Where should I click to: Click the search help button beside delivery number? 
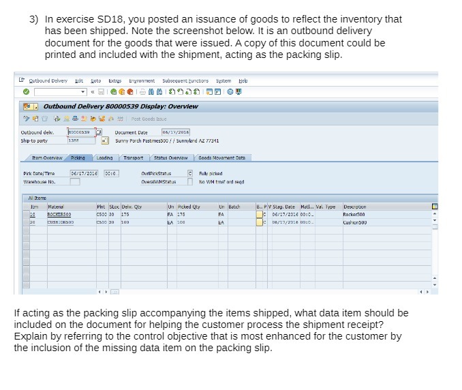(99, 132)
